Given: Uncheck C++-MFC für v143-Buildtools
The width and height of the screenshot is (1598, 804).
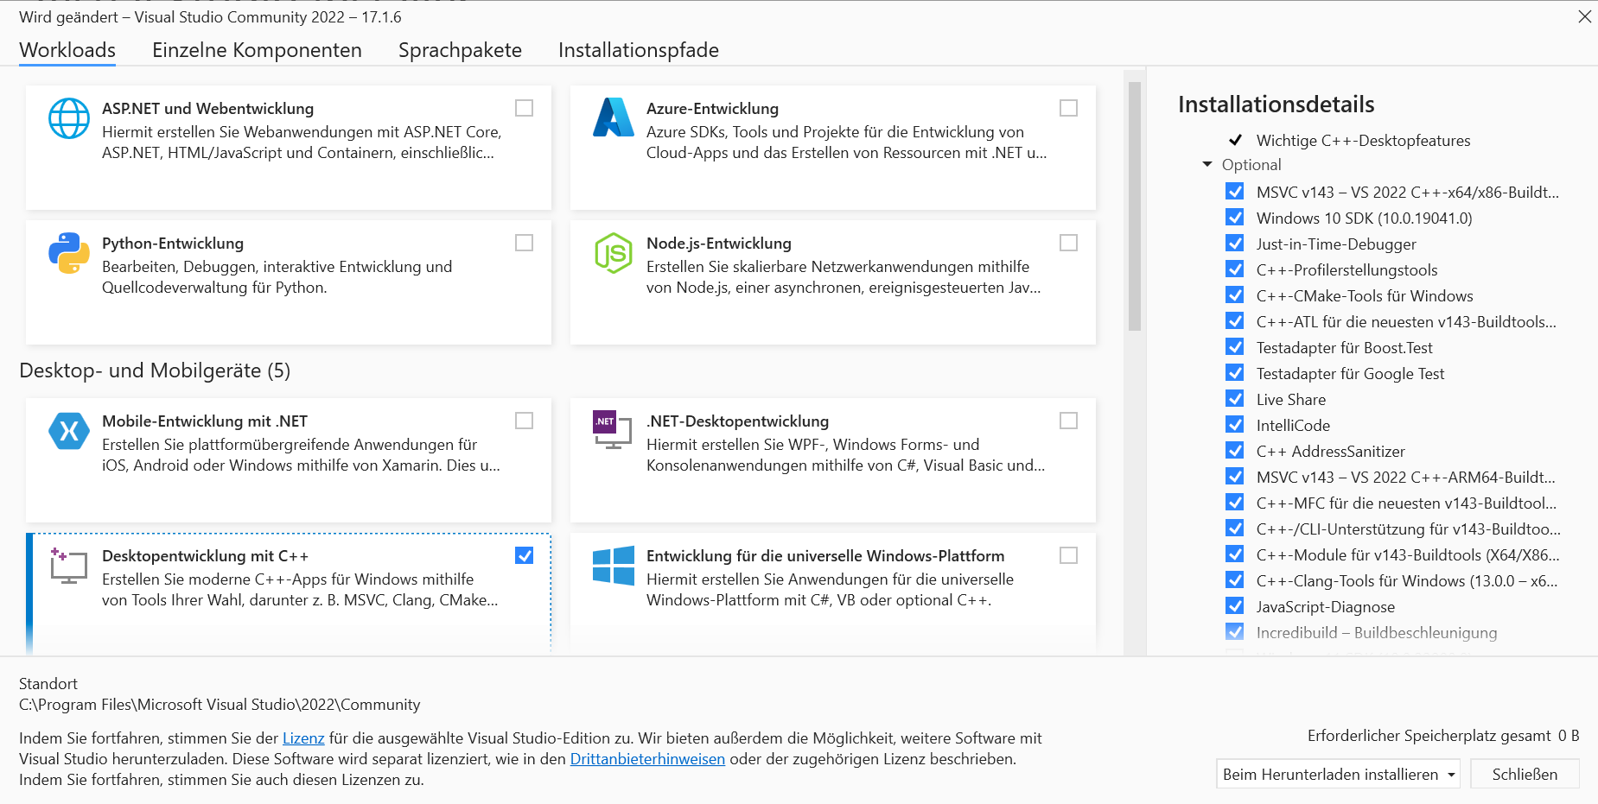Looking at the screenshot, I should click(1235, 503).
